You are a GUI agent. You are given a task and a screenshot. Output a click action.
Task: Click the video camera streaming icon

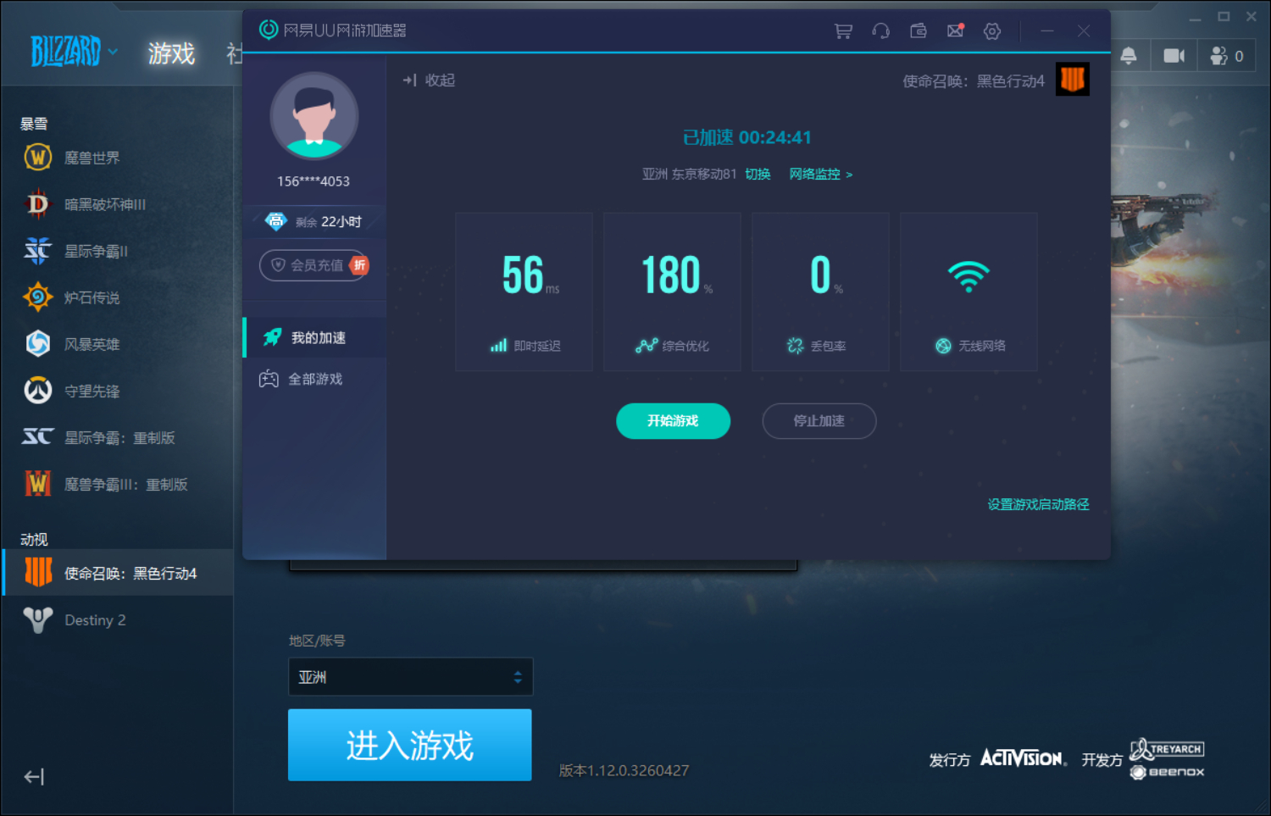tap(1174, 56)
